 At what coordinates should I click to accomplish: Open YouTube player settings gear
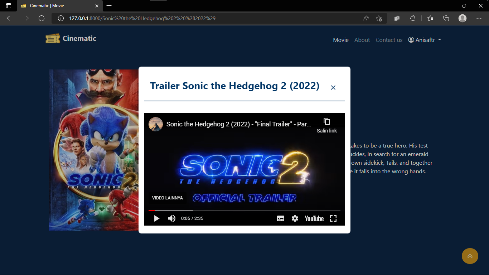point(295,218)
